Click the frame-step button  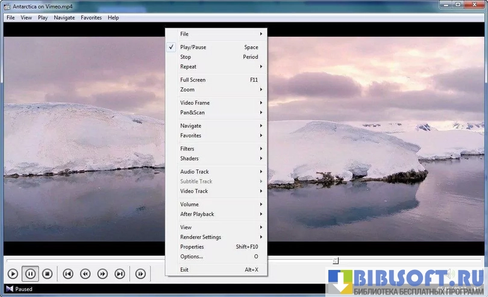coord(140,274)
